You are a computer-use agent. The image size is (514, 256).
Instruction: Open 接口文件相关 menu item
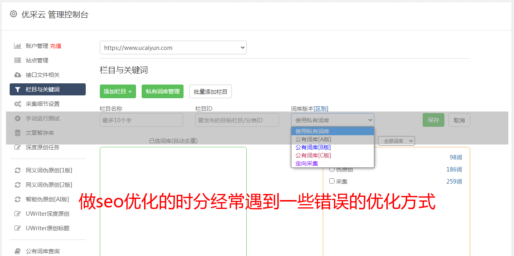coord(43,75)
